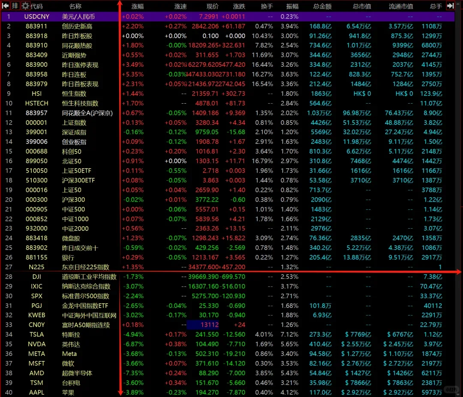Select the 000300 沪深300 row

[228, 200]
